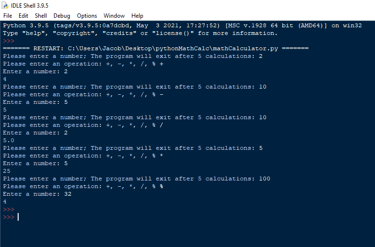Click the first >>> prompt below the banner

pyautogui.click(x=9, y=41)
